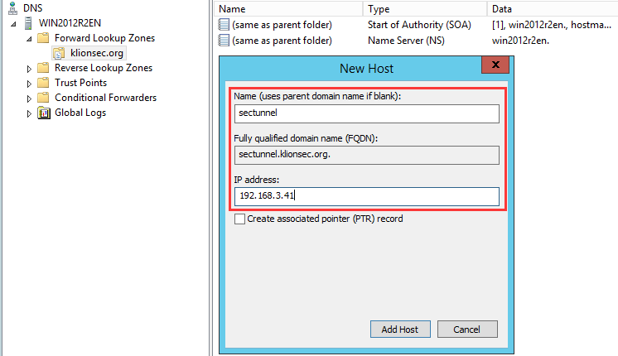
Task: Sort records by Type column header
Action: point(425,8)
